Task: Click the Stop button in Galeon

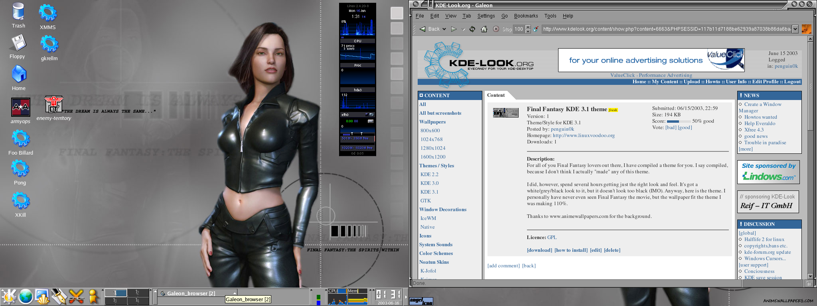Action: tap(503, 29)
